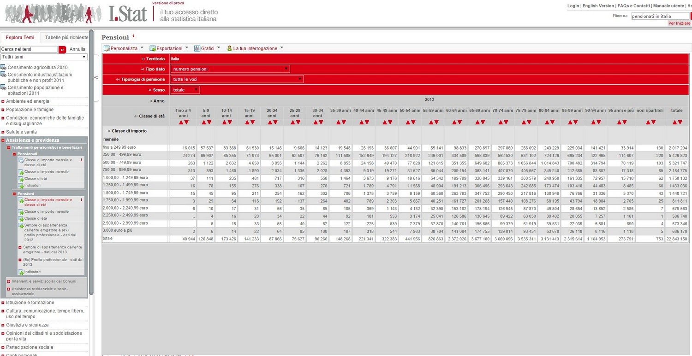Viewport: 692px width, 356px height.
Task: Click the row label 3.000 euro e più
Action: [118, 230]
